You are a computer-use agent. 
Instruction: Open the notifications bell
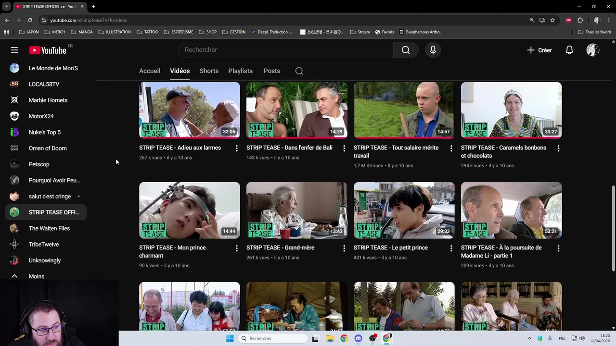[569, 50]
